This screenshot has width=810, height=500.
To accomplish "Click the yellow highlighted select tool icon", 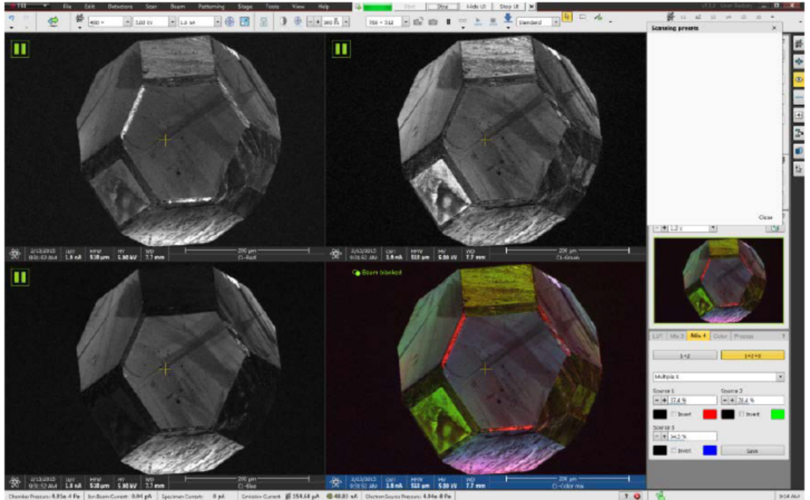I will 567,17.
